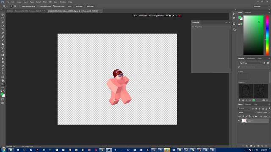Select the Gradient tool
Image resolution: width=271 pixels, height=152 pixels.
(3, 55)
